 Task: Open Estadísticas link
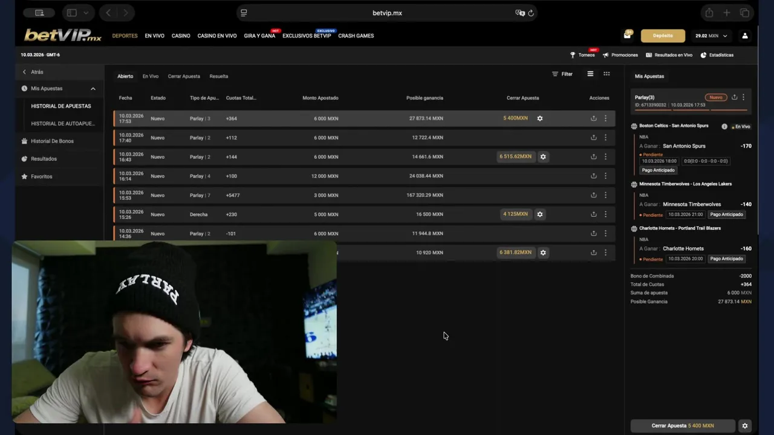(717, 55)
